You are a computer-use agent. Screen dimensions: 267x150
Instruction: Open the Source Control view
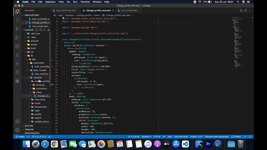pyautogui.click(x=17, y=29)
